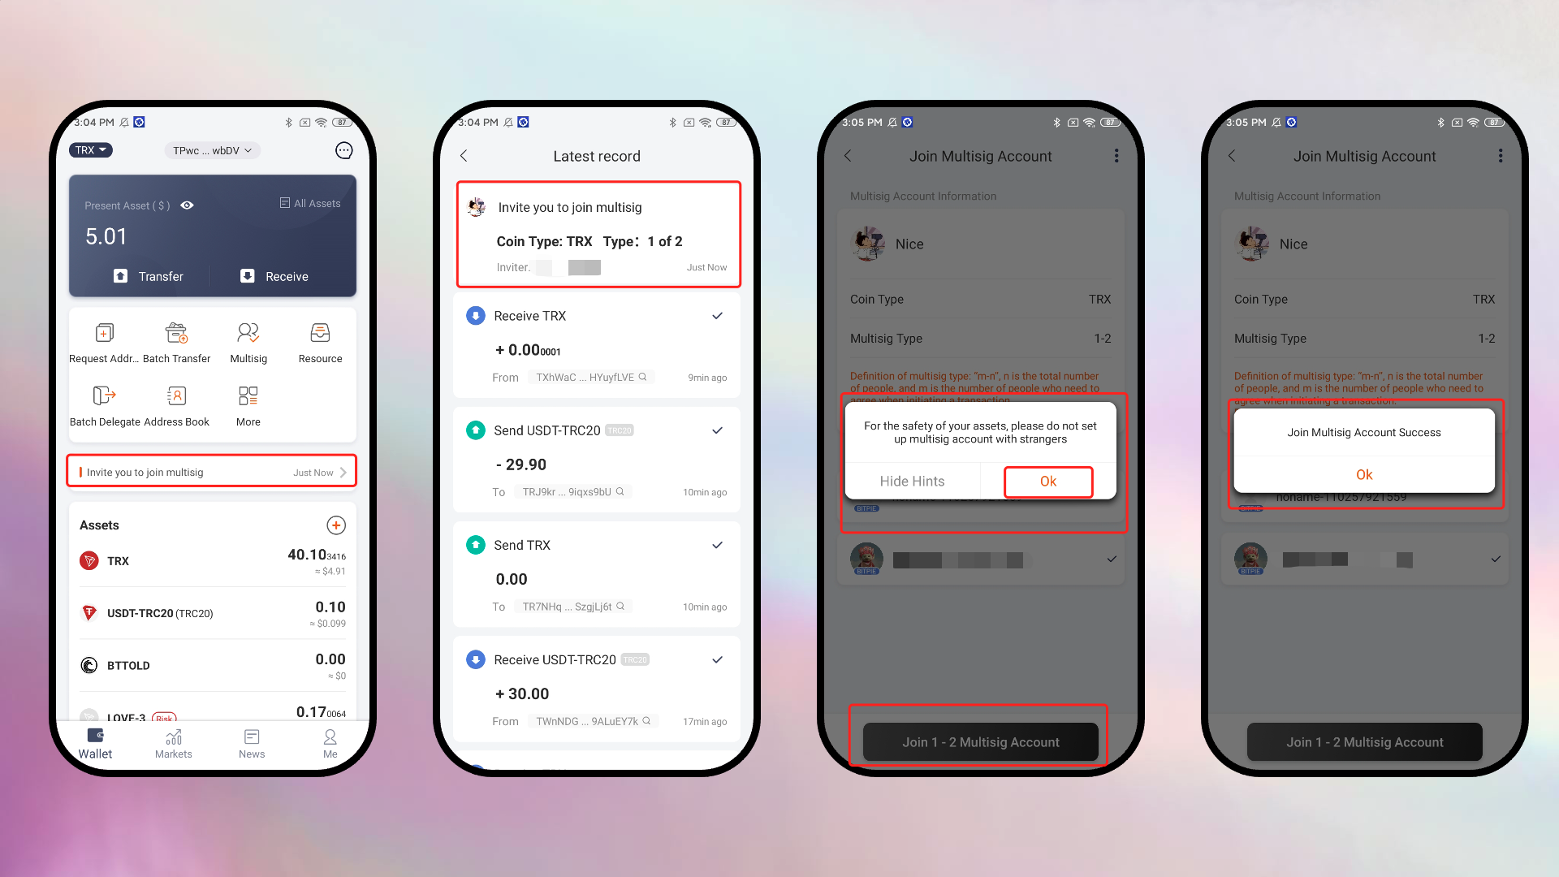Tap the Batch Delegate icon
The height and width of the screenshot is (877, 1559).
104,396
